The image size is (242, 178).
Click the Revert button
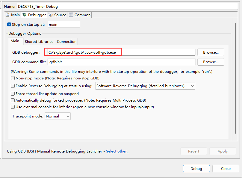tap(193, 151)
